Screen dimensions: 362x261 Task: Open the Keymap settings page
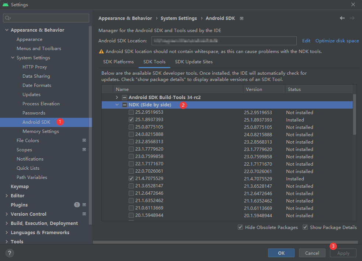pyautogui.click(x=20, y=186)
